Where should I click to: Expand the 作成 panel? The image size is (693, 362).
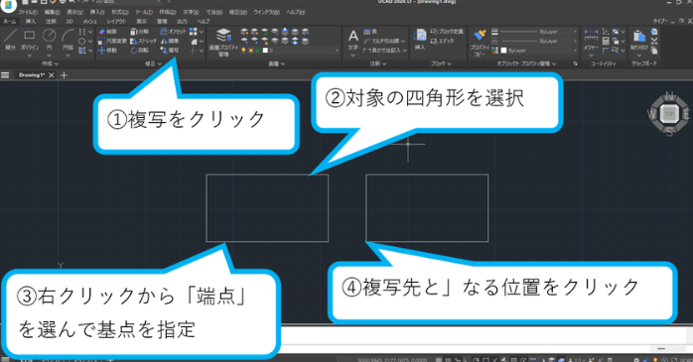(50, 63)
